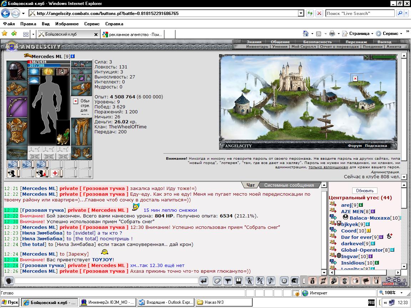This screenshot has height=308, width=411.
Task: Open the smiley emoticons picker
Action: pyautogui.click(x=284, y=281)
